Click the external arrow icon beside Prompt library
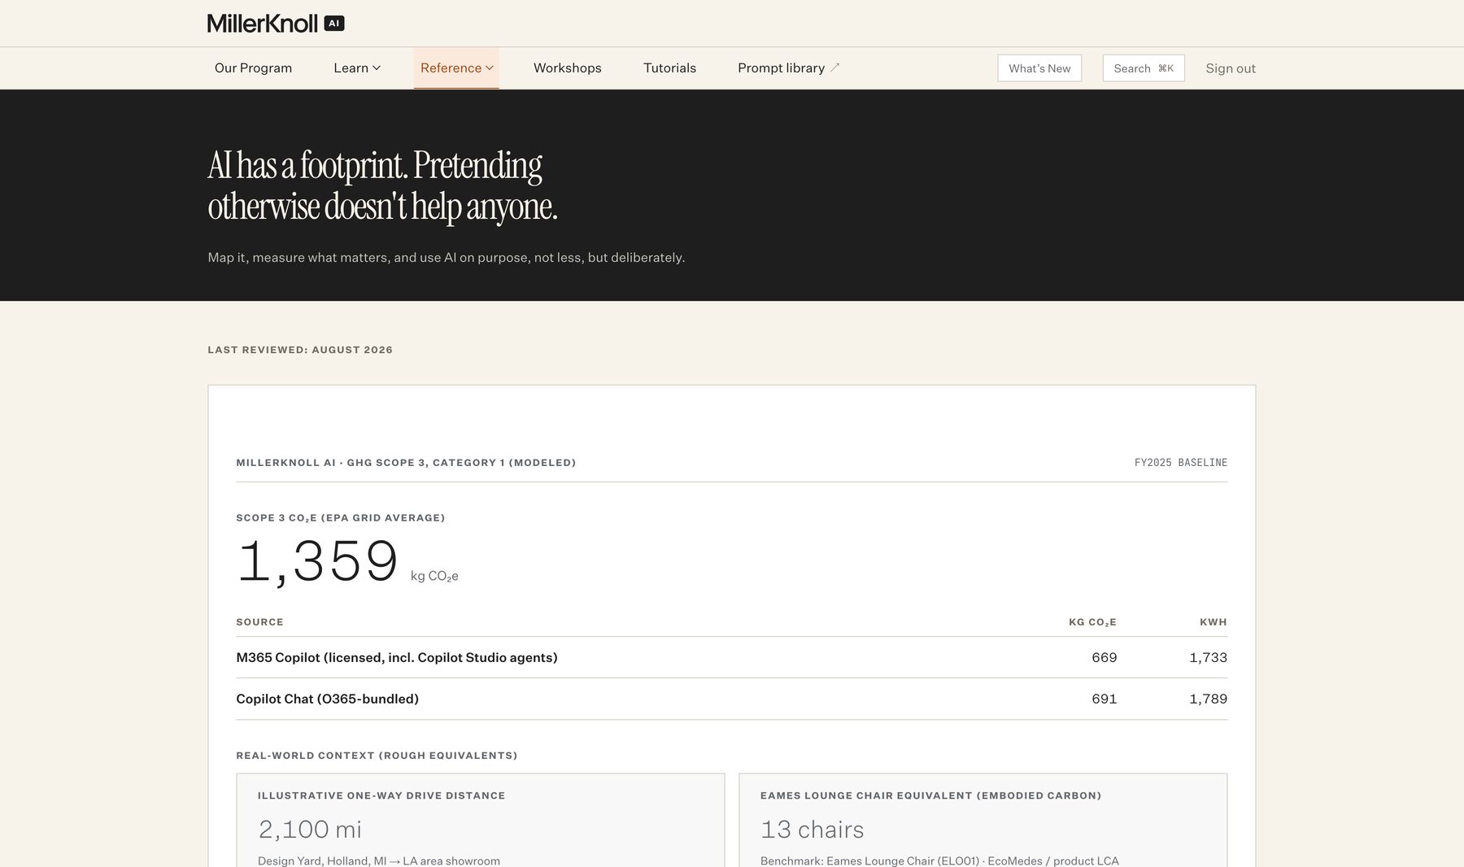 click(834, 68)
